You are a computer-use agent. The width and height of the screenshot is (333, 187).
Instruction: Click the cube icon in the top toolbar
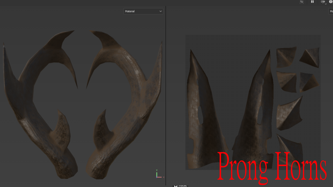331,2
